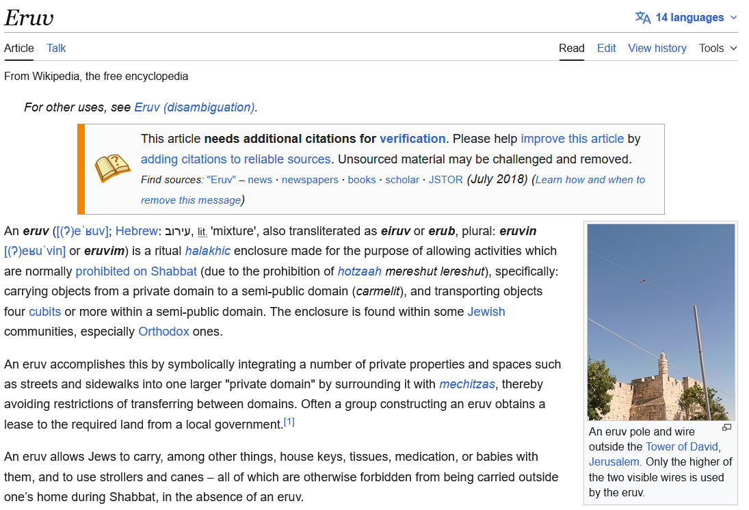
Task: Click the translate languages icon
Action: [642, 18]
